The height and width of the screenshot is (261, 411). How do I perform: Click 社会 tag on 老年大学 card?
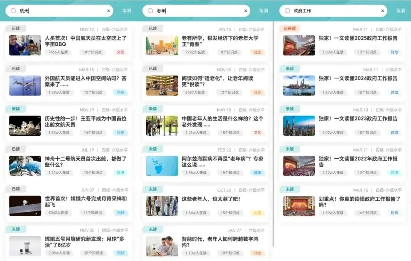[x=257, y=52]
